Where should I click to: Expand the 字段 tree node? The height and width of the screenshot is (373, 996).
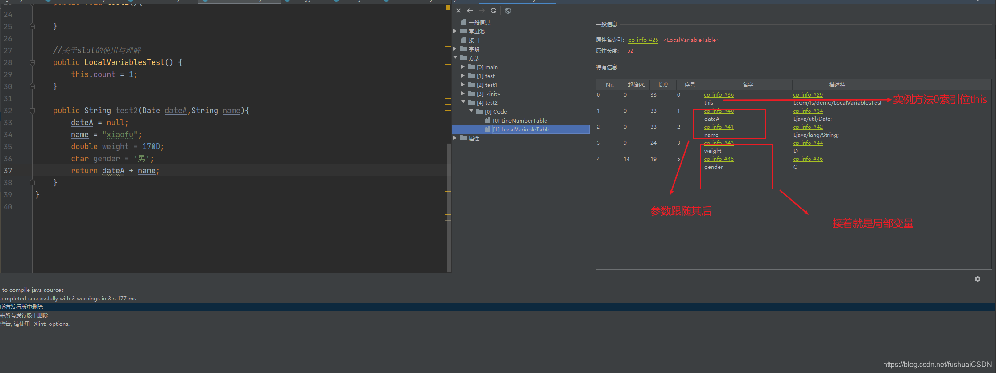[x=455, y=49]
